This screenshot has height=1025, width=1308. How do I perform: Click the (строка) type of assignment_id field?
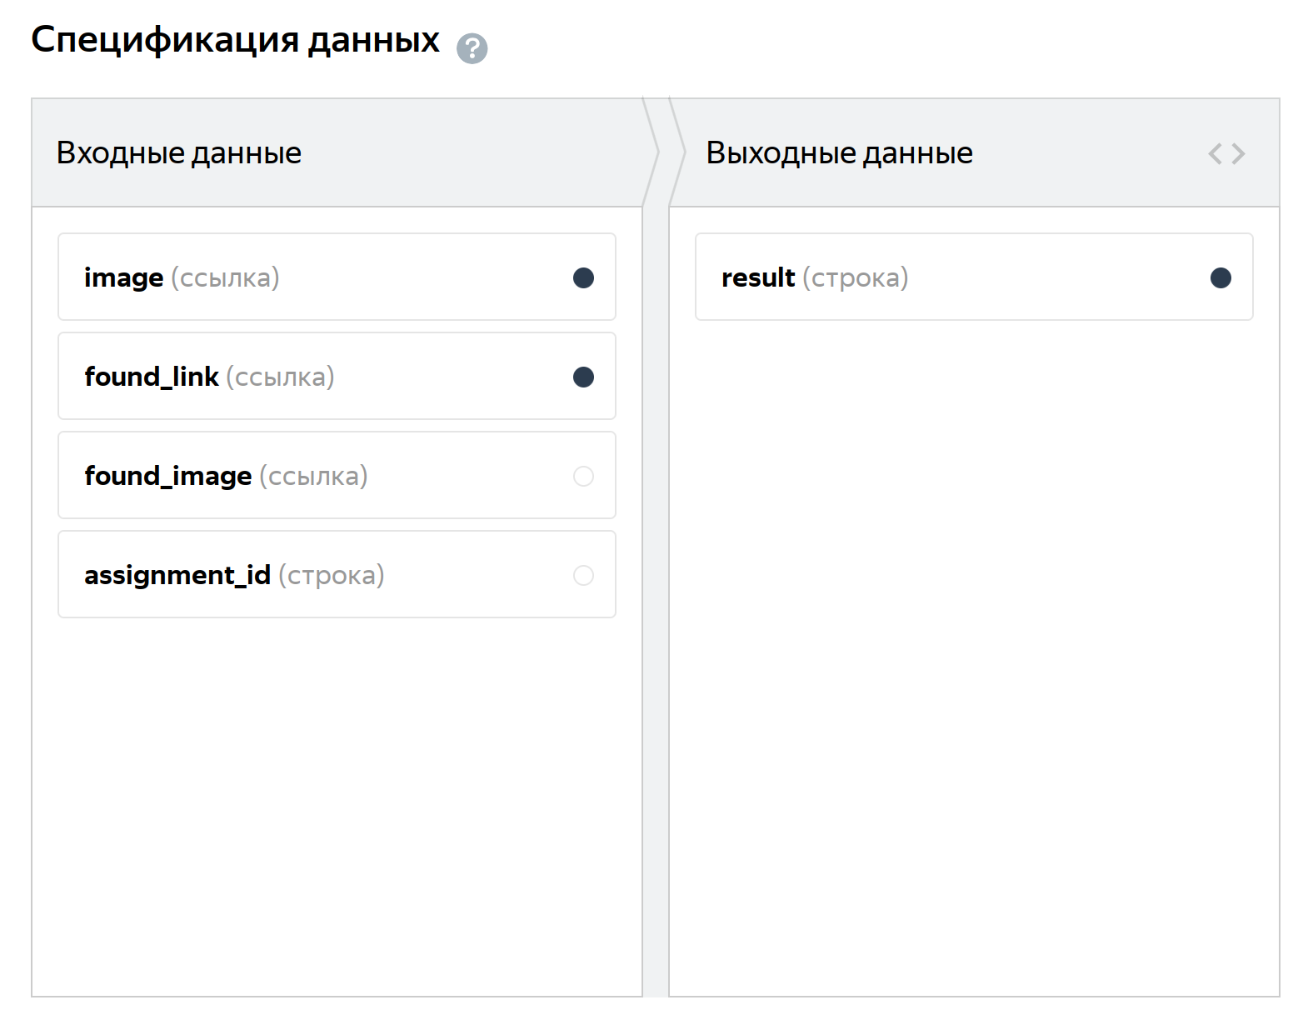tap(331, 575)
